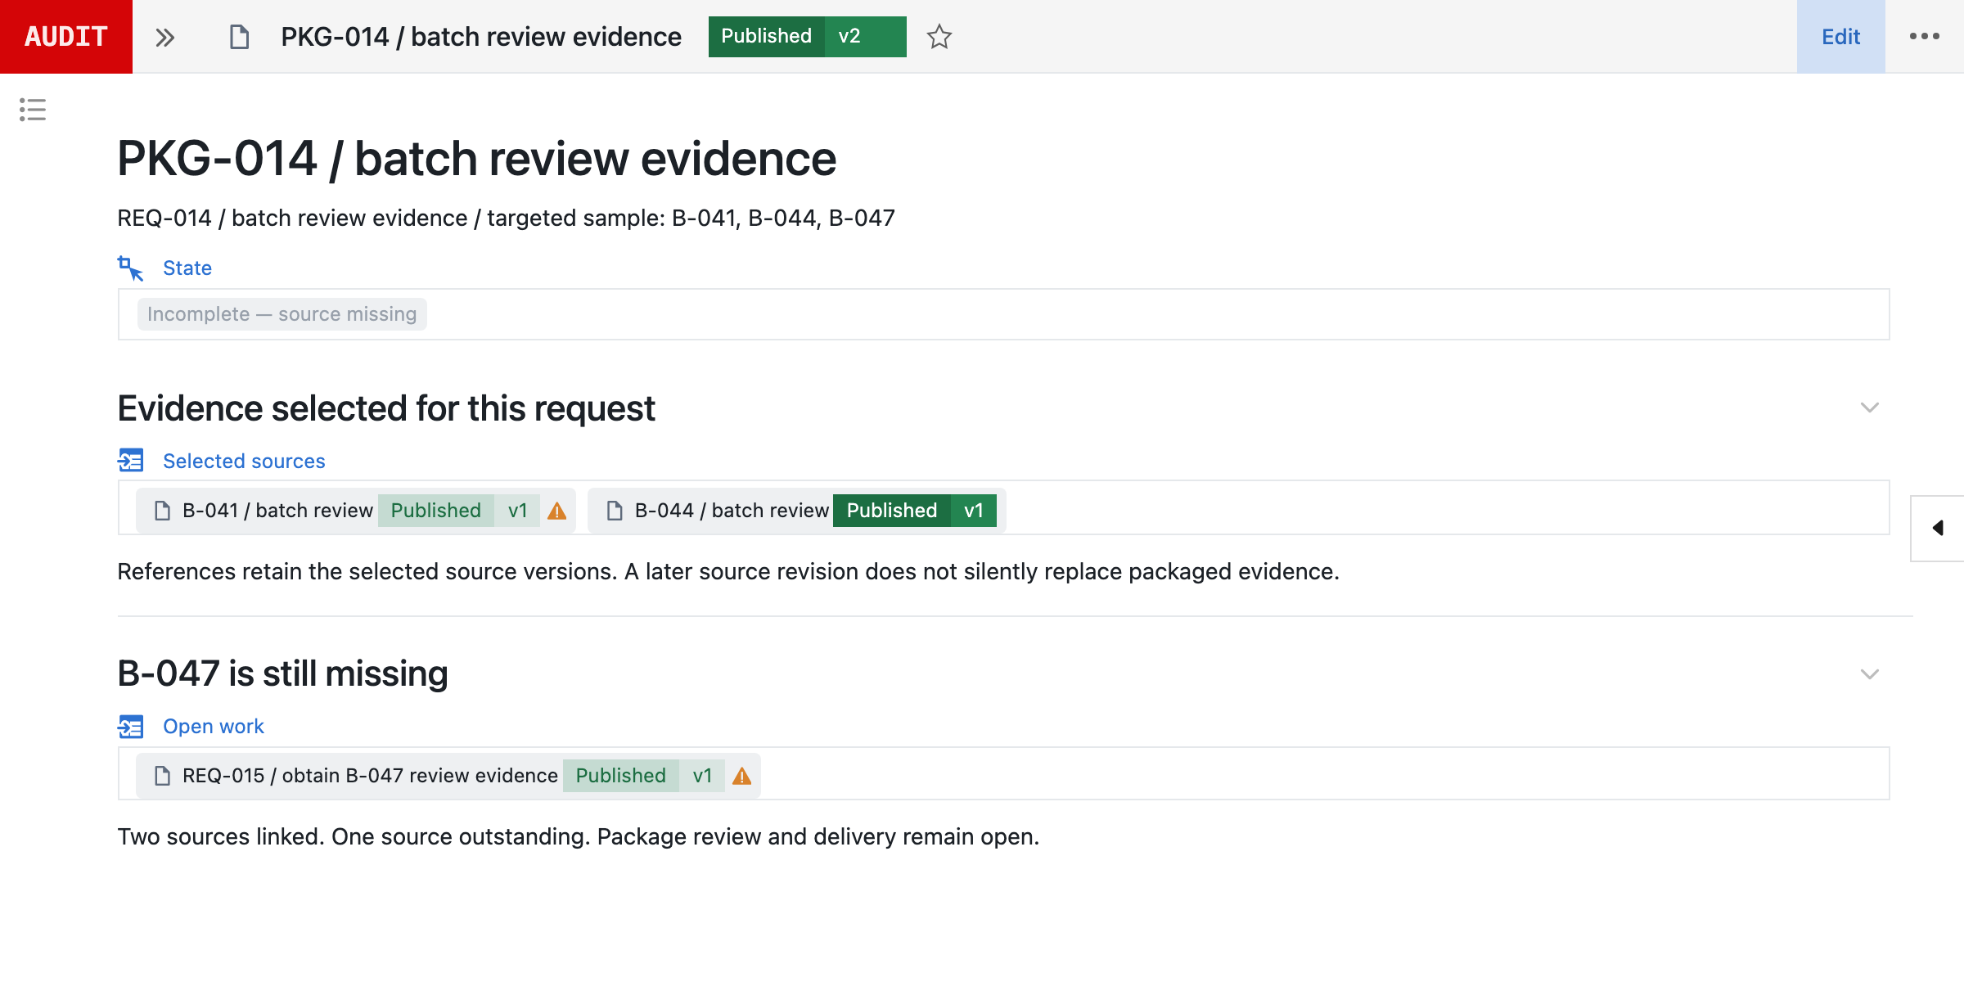The width and height of the screenshot is (1964, 982).
Task: Open the REQ-015 / obtain B-047 review evidence link
Action: 370,776
